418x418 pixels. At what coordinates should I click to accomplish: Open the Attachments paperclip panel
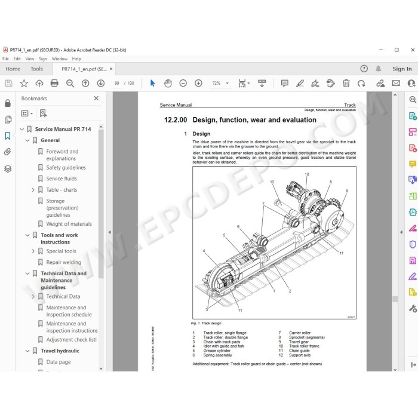point(8,152)
